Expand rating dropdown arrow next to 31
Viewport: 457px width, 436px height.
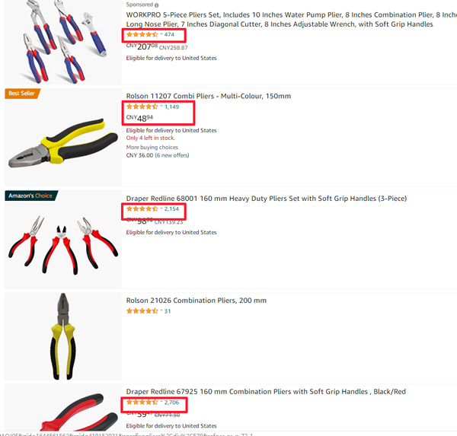(161, 310)
